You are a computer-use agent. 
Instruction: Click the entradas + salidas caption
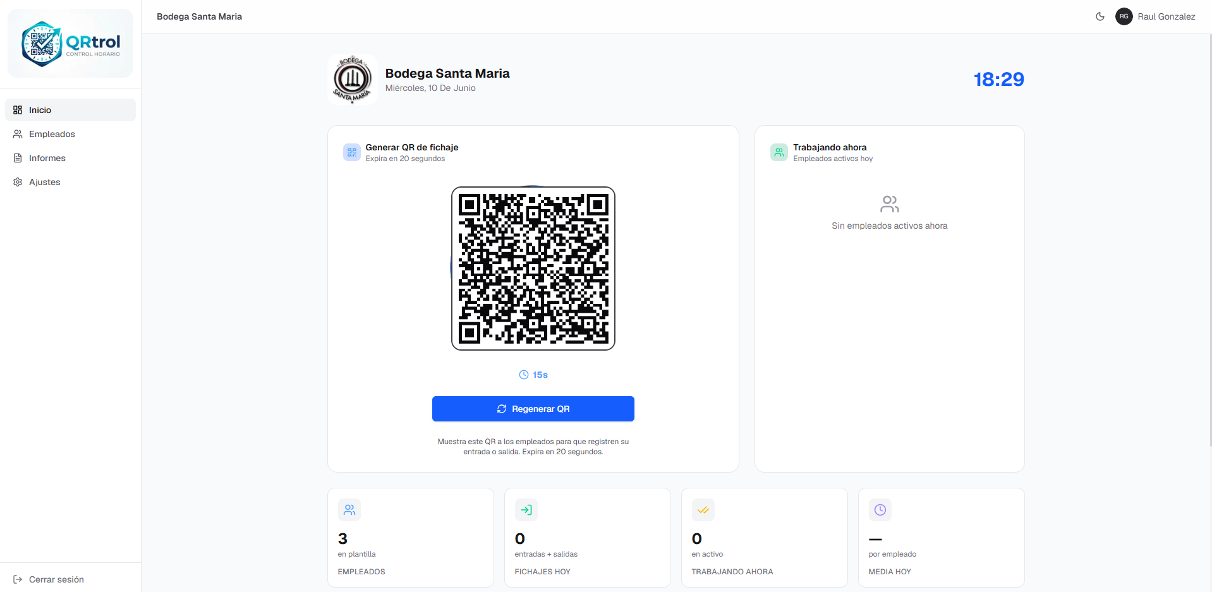546,554
